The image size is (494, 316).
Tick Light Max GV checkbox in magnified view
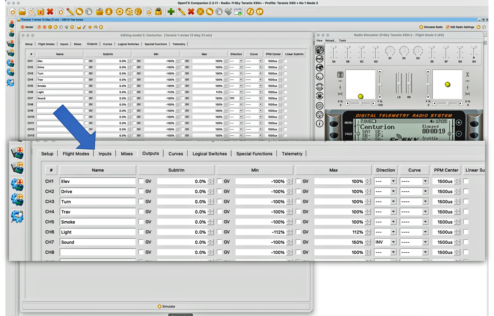(298, 232)
